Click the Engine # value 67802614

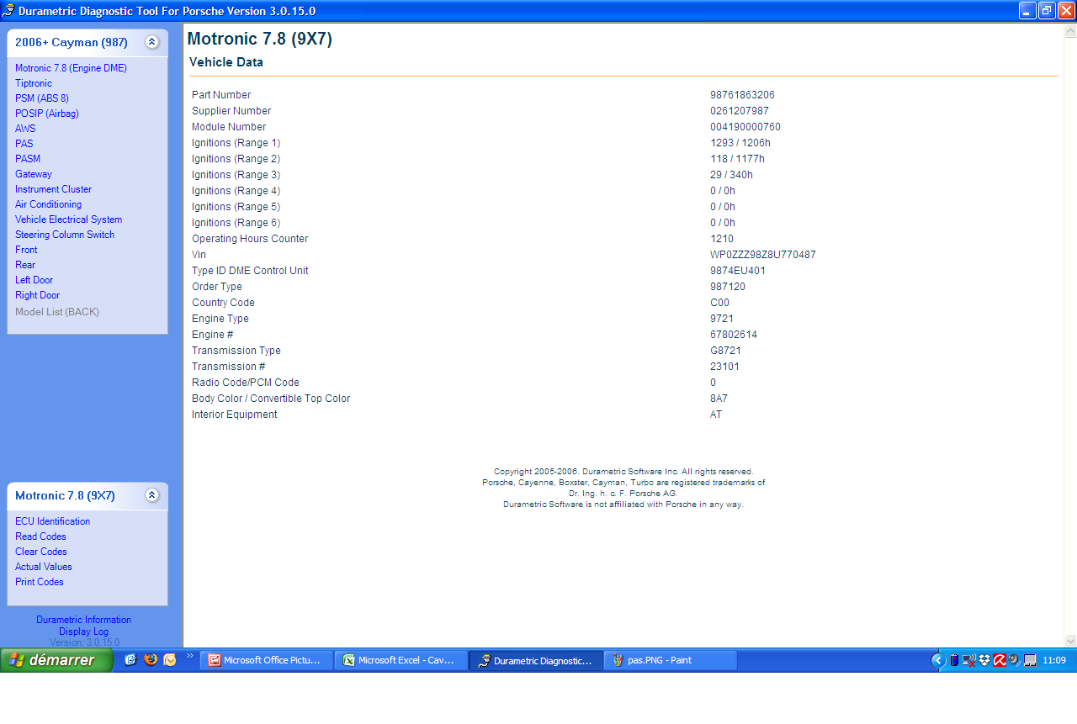coord(733,335)
